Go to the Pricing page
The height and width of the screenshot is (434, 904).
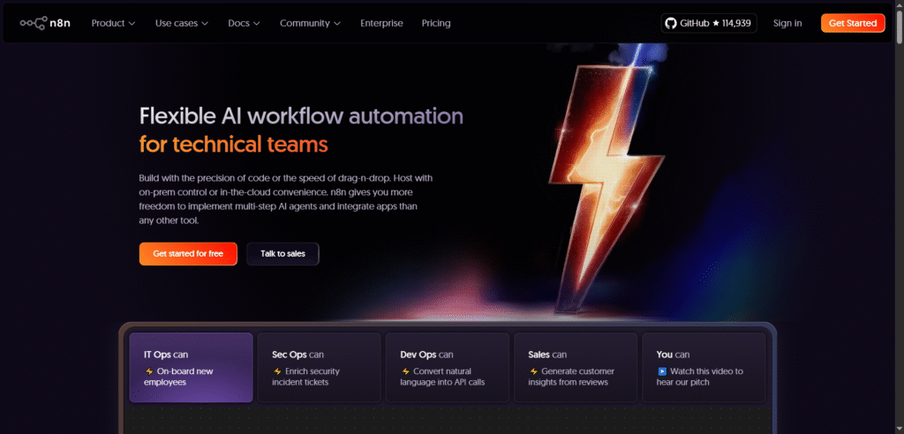click(436, 23)
